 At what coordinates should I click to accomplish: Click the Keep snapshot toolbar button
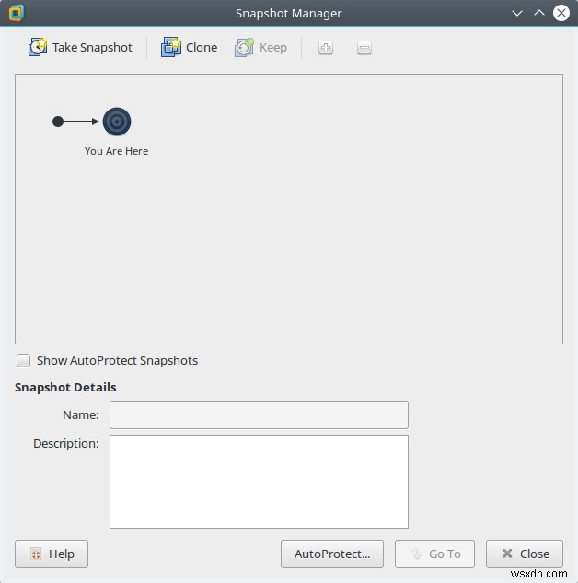coord(260,48)
